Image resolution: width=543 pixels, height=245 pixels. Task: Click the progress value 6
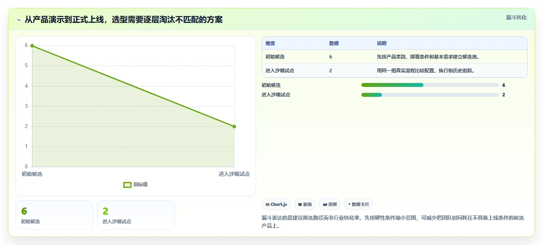click(x=504, y=85)
